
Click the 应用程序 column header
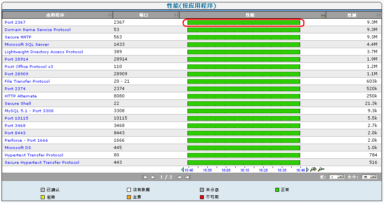pyautogui.click(x=57, y=15)
